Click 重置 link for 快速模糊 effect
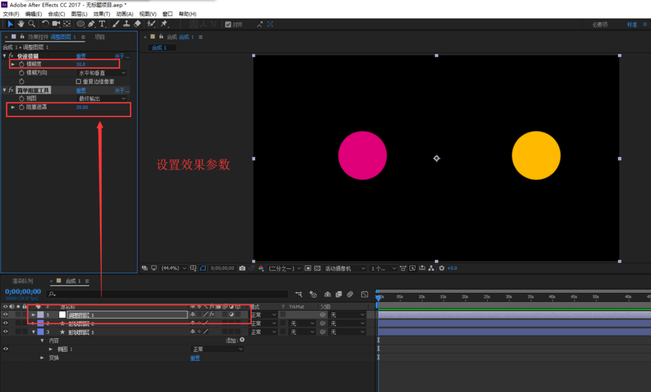 (81, 55)
